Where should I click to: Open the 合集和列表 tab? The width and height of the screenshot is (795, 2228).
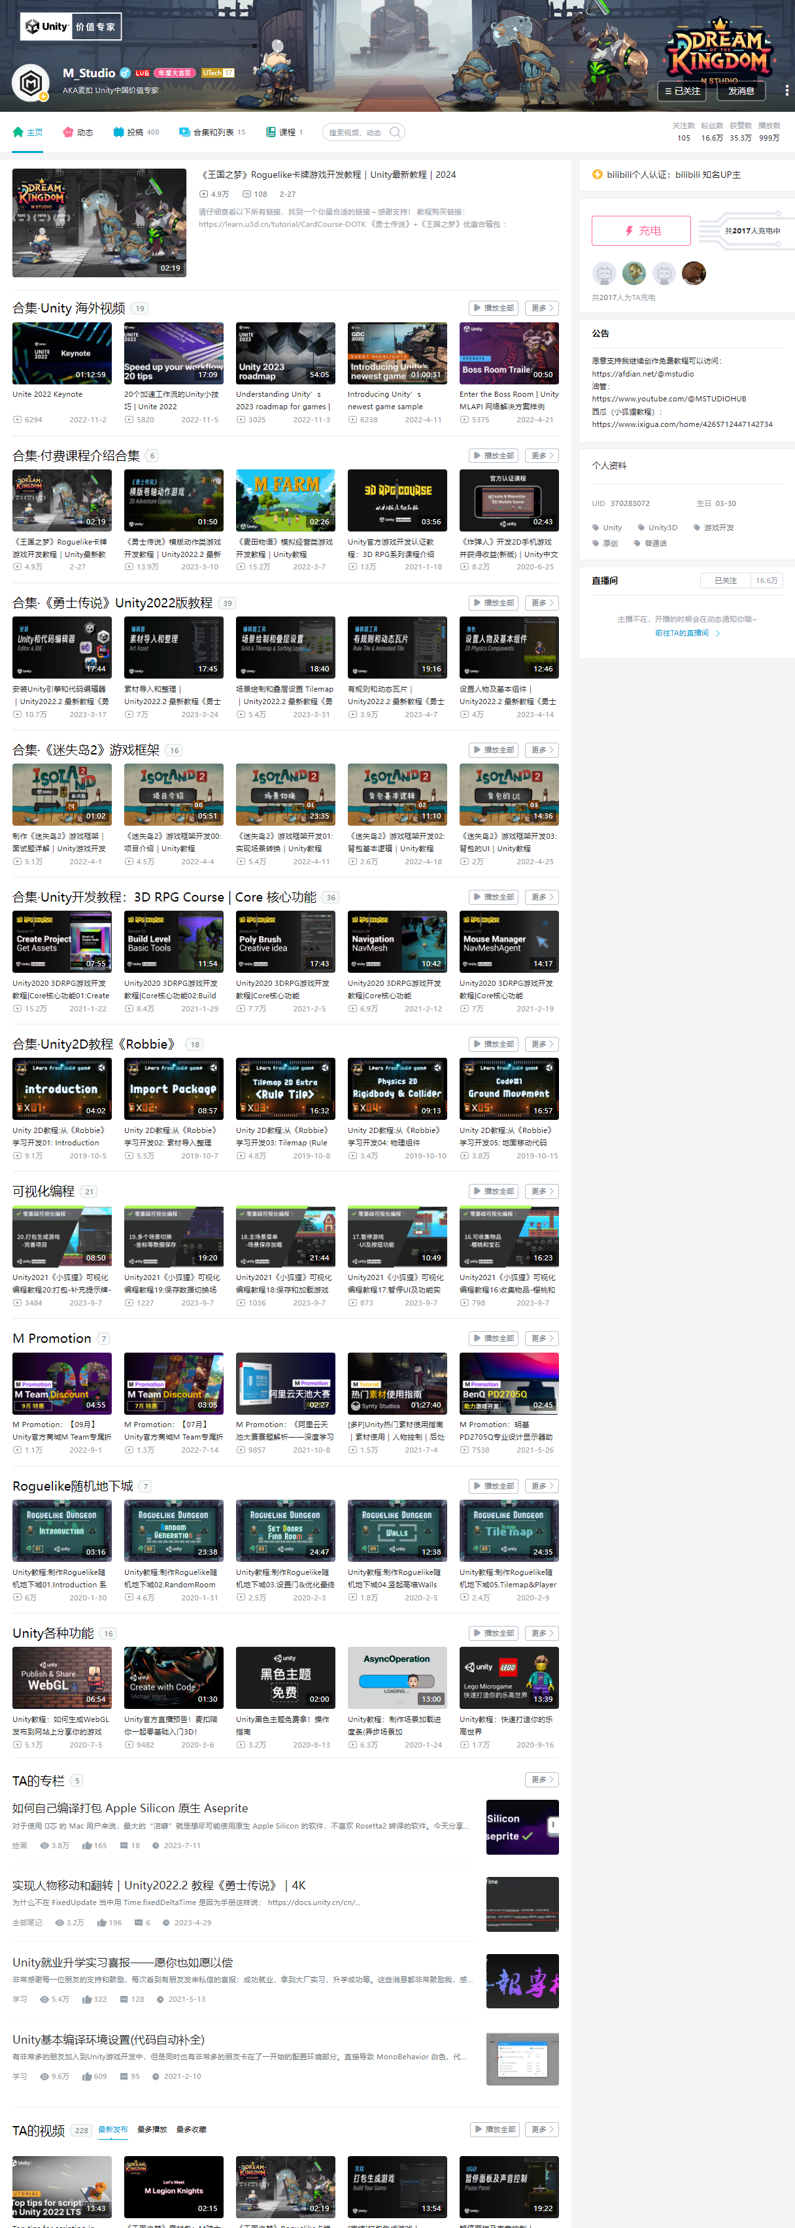pos(212,132)
